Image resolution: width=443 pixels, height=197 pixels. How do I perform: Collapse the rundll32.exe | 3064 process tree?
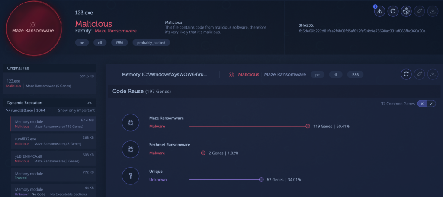click(8, 110)
